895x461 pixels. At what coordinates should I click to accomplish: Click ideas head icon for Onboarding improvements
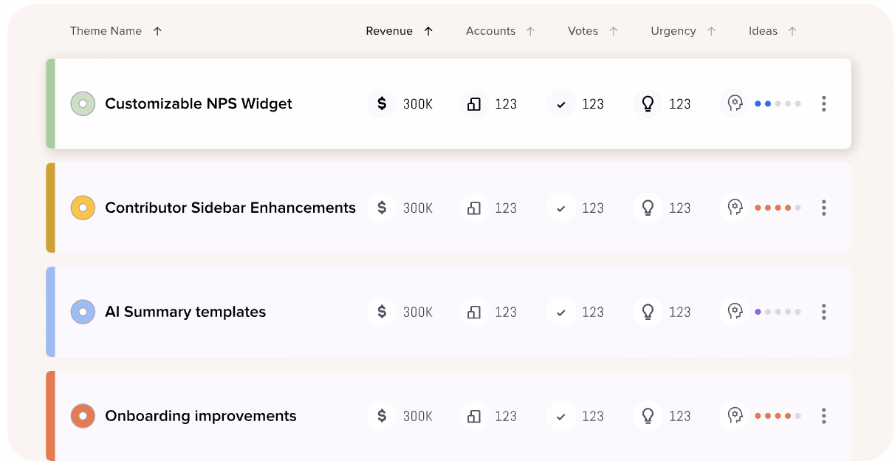coord(735,416)
